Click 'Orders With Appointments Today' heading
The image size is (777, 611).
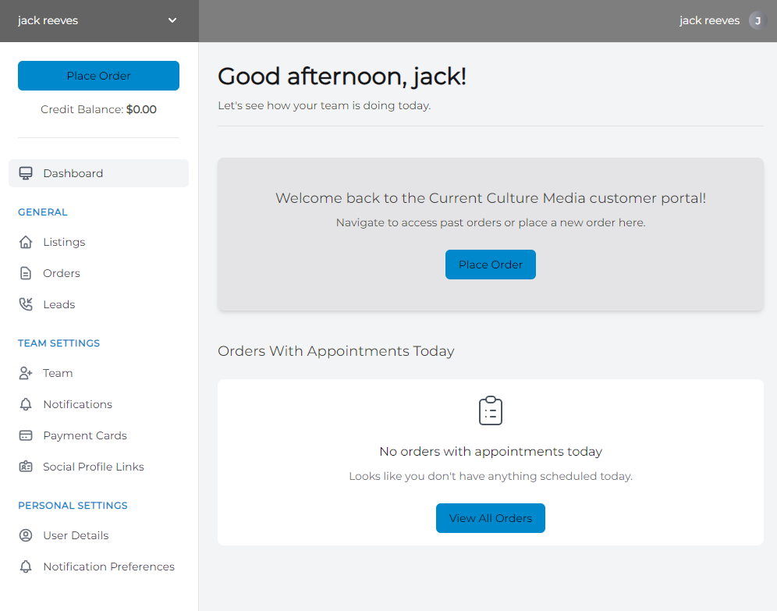click(x=336, y=351)
